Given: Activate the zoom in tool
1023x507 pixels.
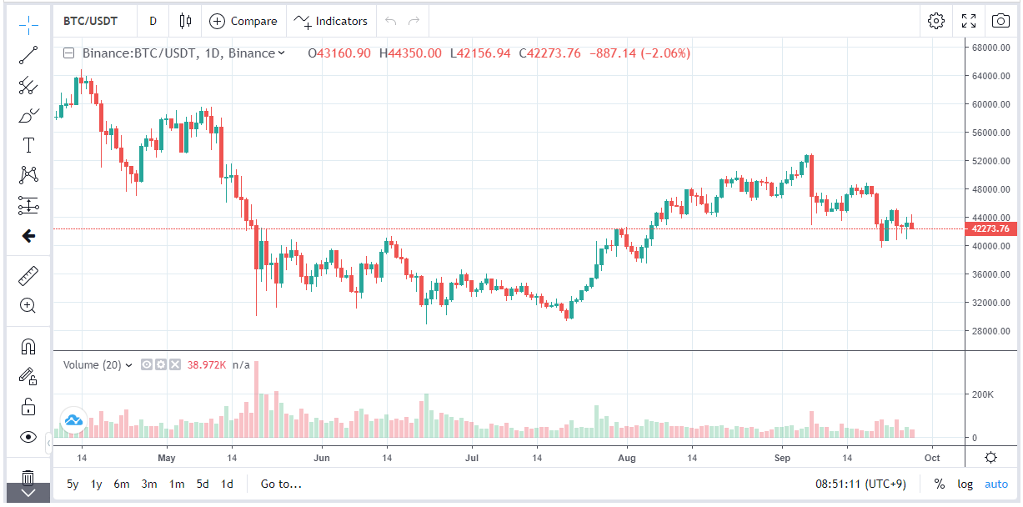Looking at the screenshot, I should pyautogui.click(x=28, y=305).
